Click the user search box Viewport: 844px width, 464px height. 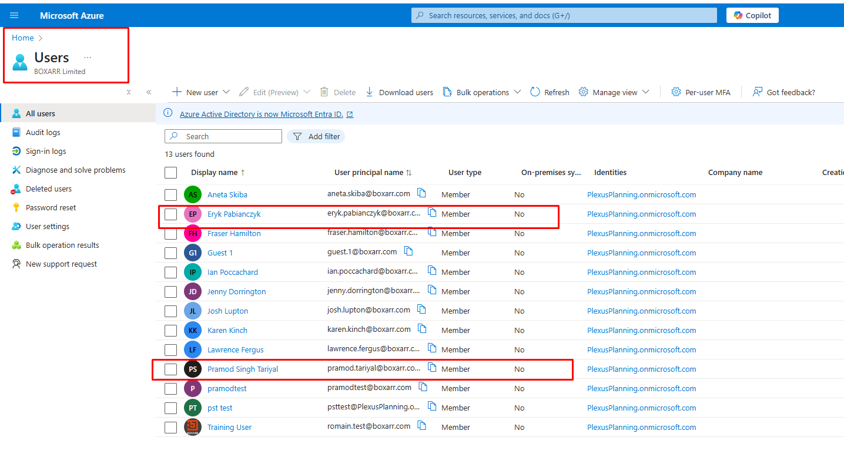pos(223,136)
